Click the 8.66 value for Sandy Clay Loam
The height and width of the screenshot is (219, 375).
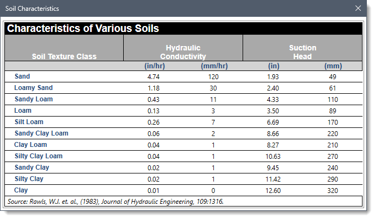click(x=273, y=134)
